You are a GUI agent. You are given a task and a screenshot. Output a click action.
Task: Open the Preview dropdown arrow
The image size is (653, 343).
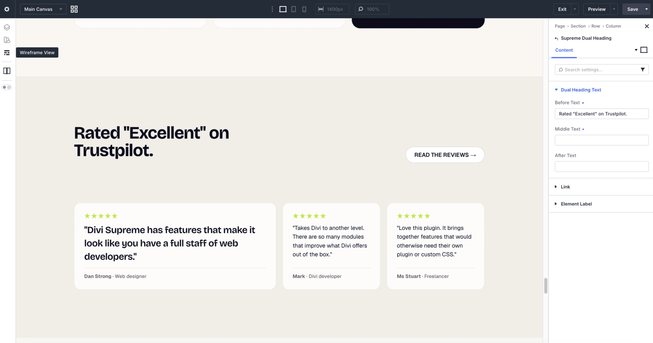tap(614, 9)
